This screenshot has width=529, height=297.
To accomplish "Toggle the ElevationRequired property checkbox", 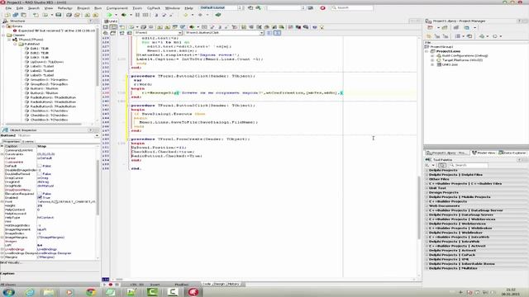I will click(x=40, y=194).
